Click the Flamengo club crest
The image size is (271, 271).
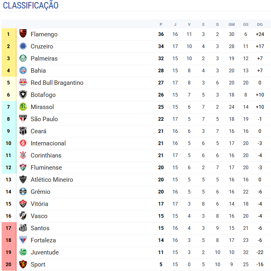tap(23, 34)
